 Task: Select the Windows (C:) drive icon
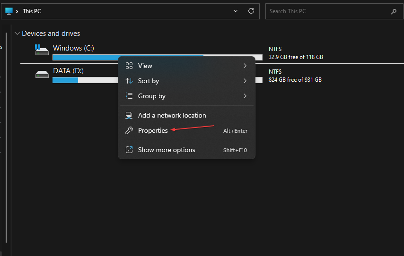click(x=42, y=50)
